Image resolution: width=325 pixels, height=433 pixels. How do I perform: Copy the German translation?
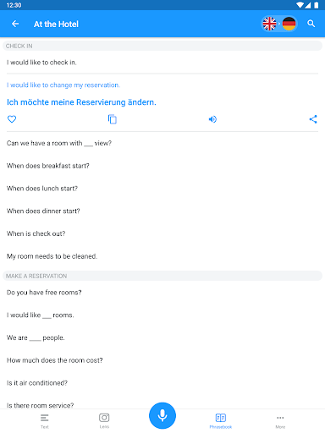113,119
